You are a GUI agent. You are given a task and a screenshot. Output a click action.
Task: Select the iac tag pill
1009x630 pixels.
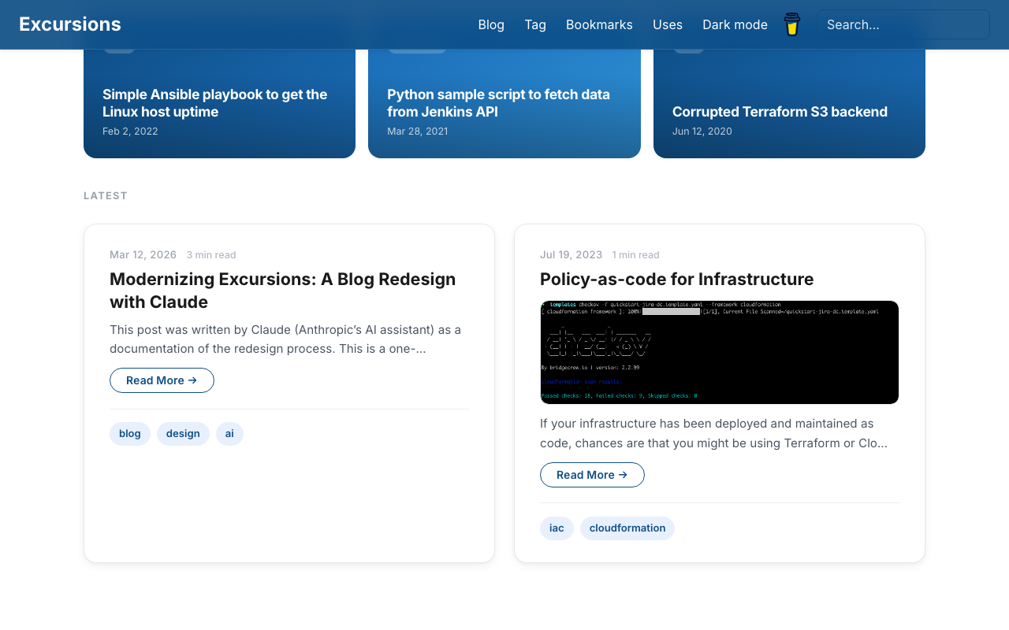tap(557, 528)
